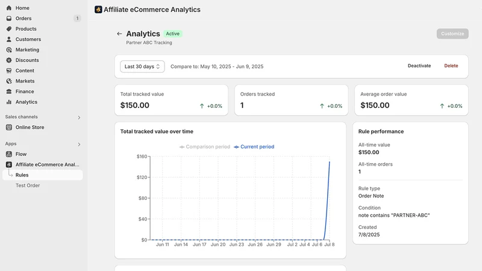
Task: Click the Markets globe icon
Action: click(9, 81)
